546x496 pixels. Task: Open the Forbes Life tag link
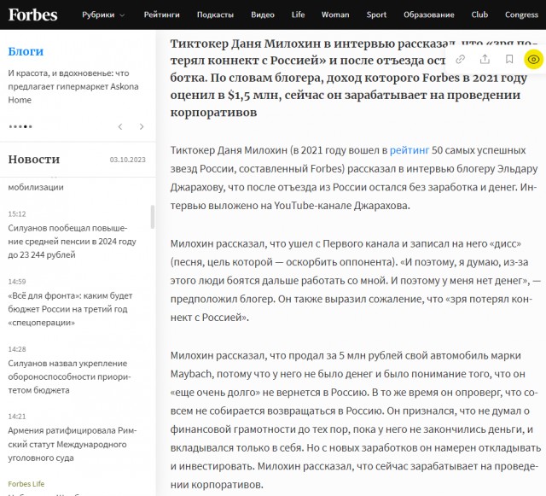click(26, 484)
